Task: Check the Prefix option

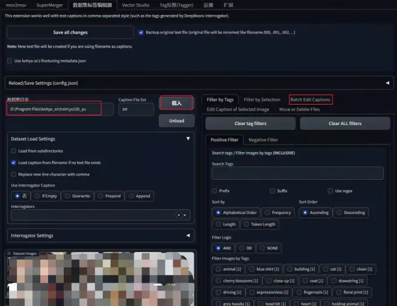Action: pyautogui.click(x=215, y=191)
